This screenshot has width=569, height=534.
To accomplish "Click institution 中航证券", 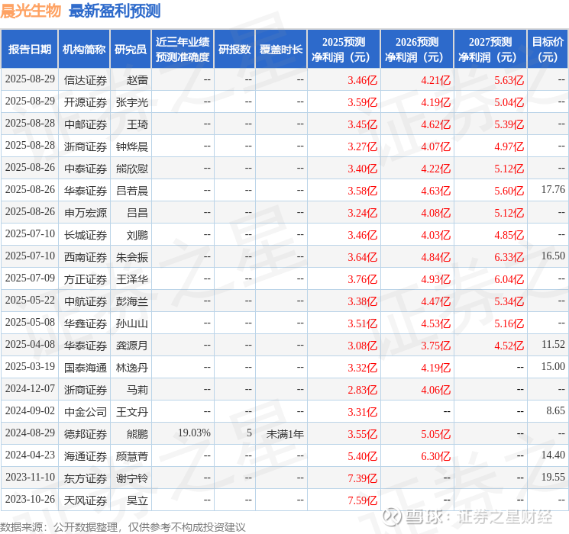I will [x=86, y=301].
